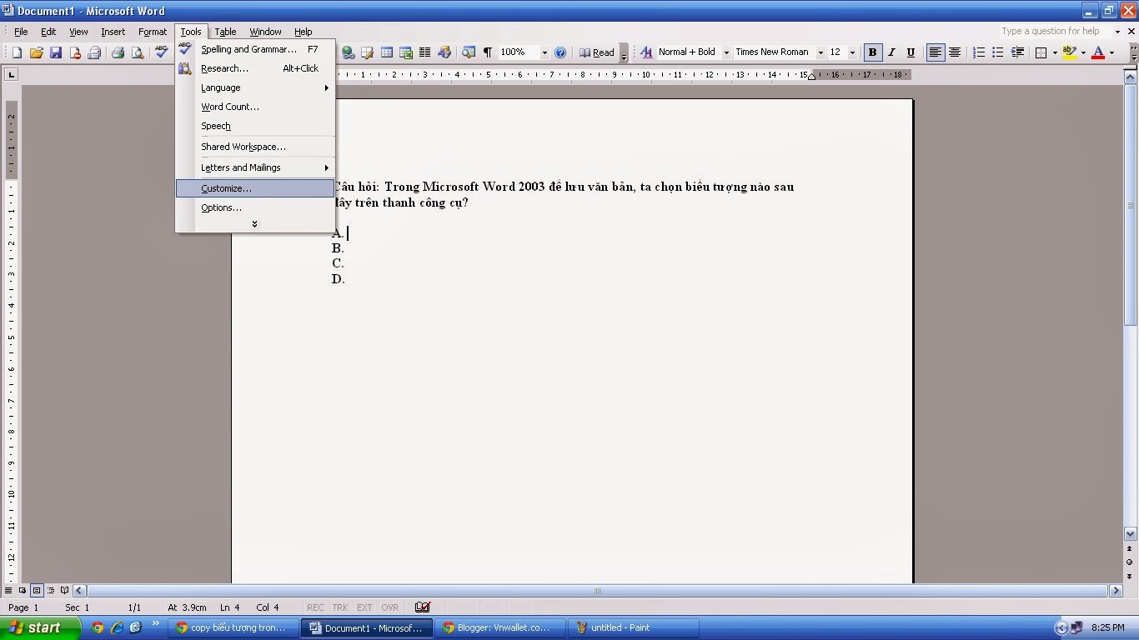Click the Columns icon
This screenshot has height=640, width=1139.
(425, 52)
